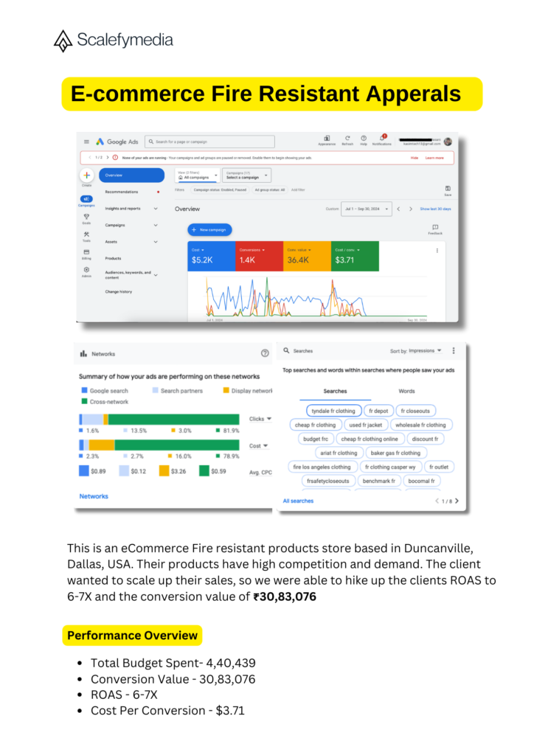Open the Clicks metric dropdown
The image size is (534, 755).
[260, 419]
